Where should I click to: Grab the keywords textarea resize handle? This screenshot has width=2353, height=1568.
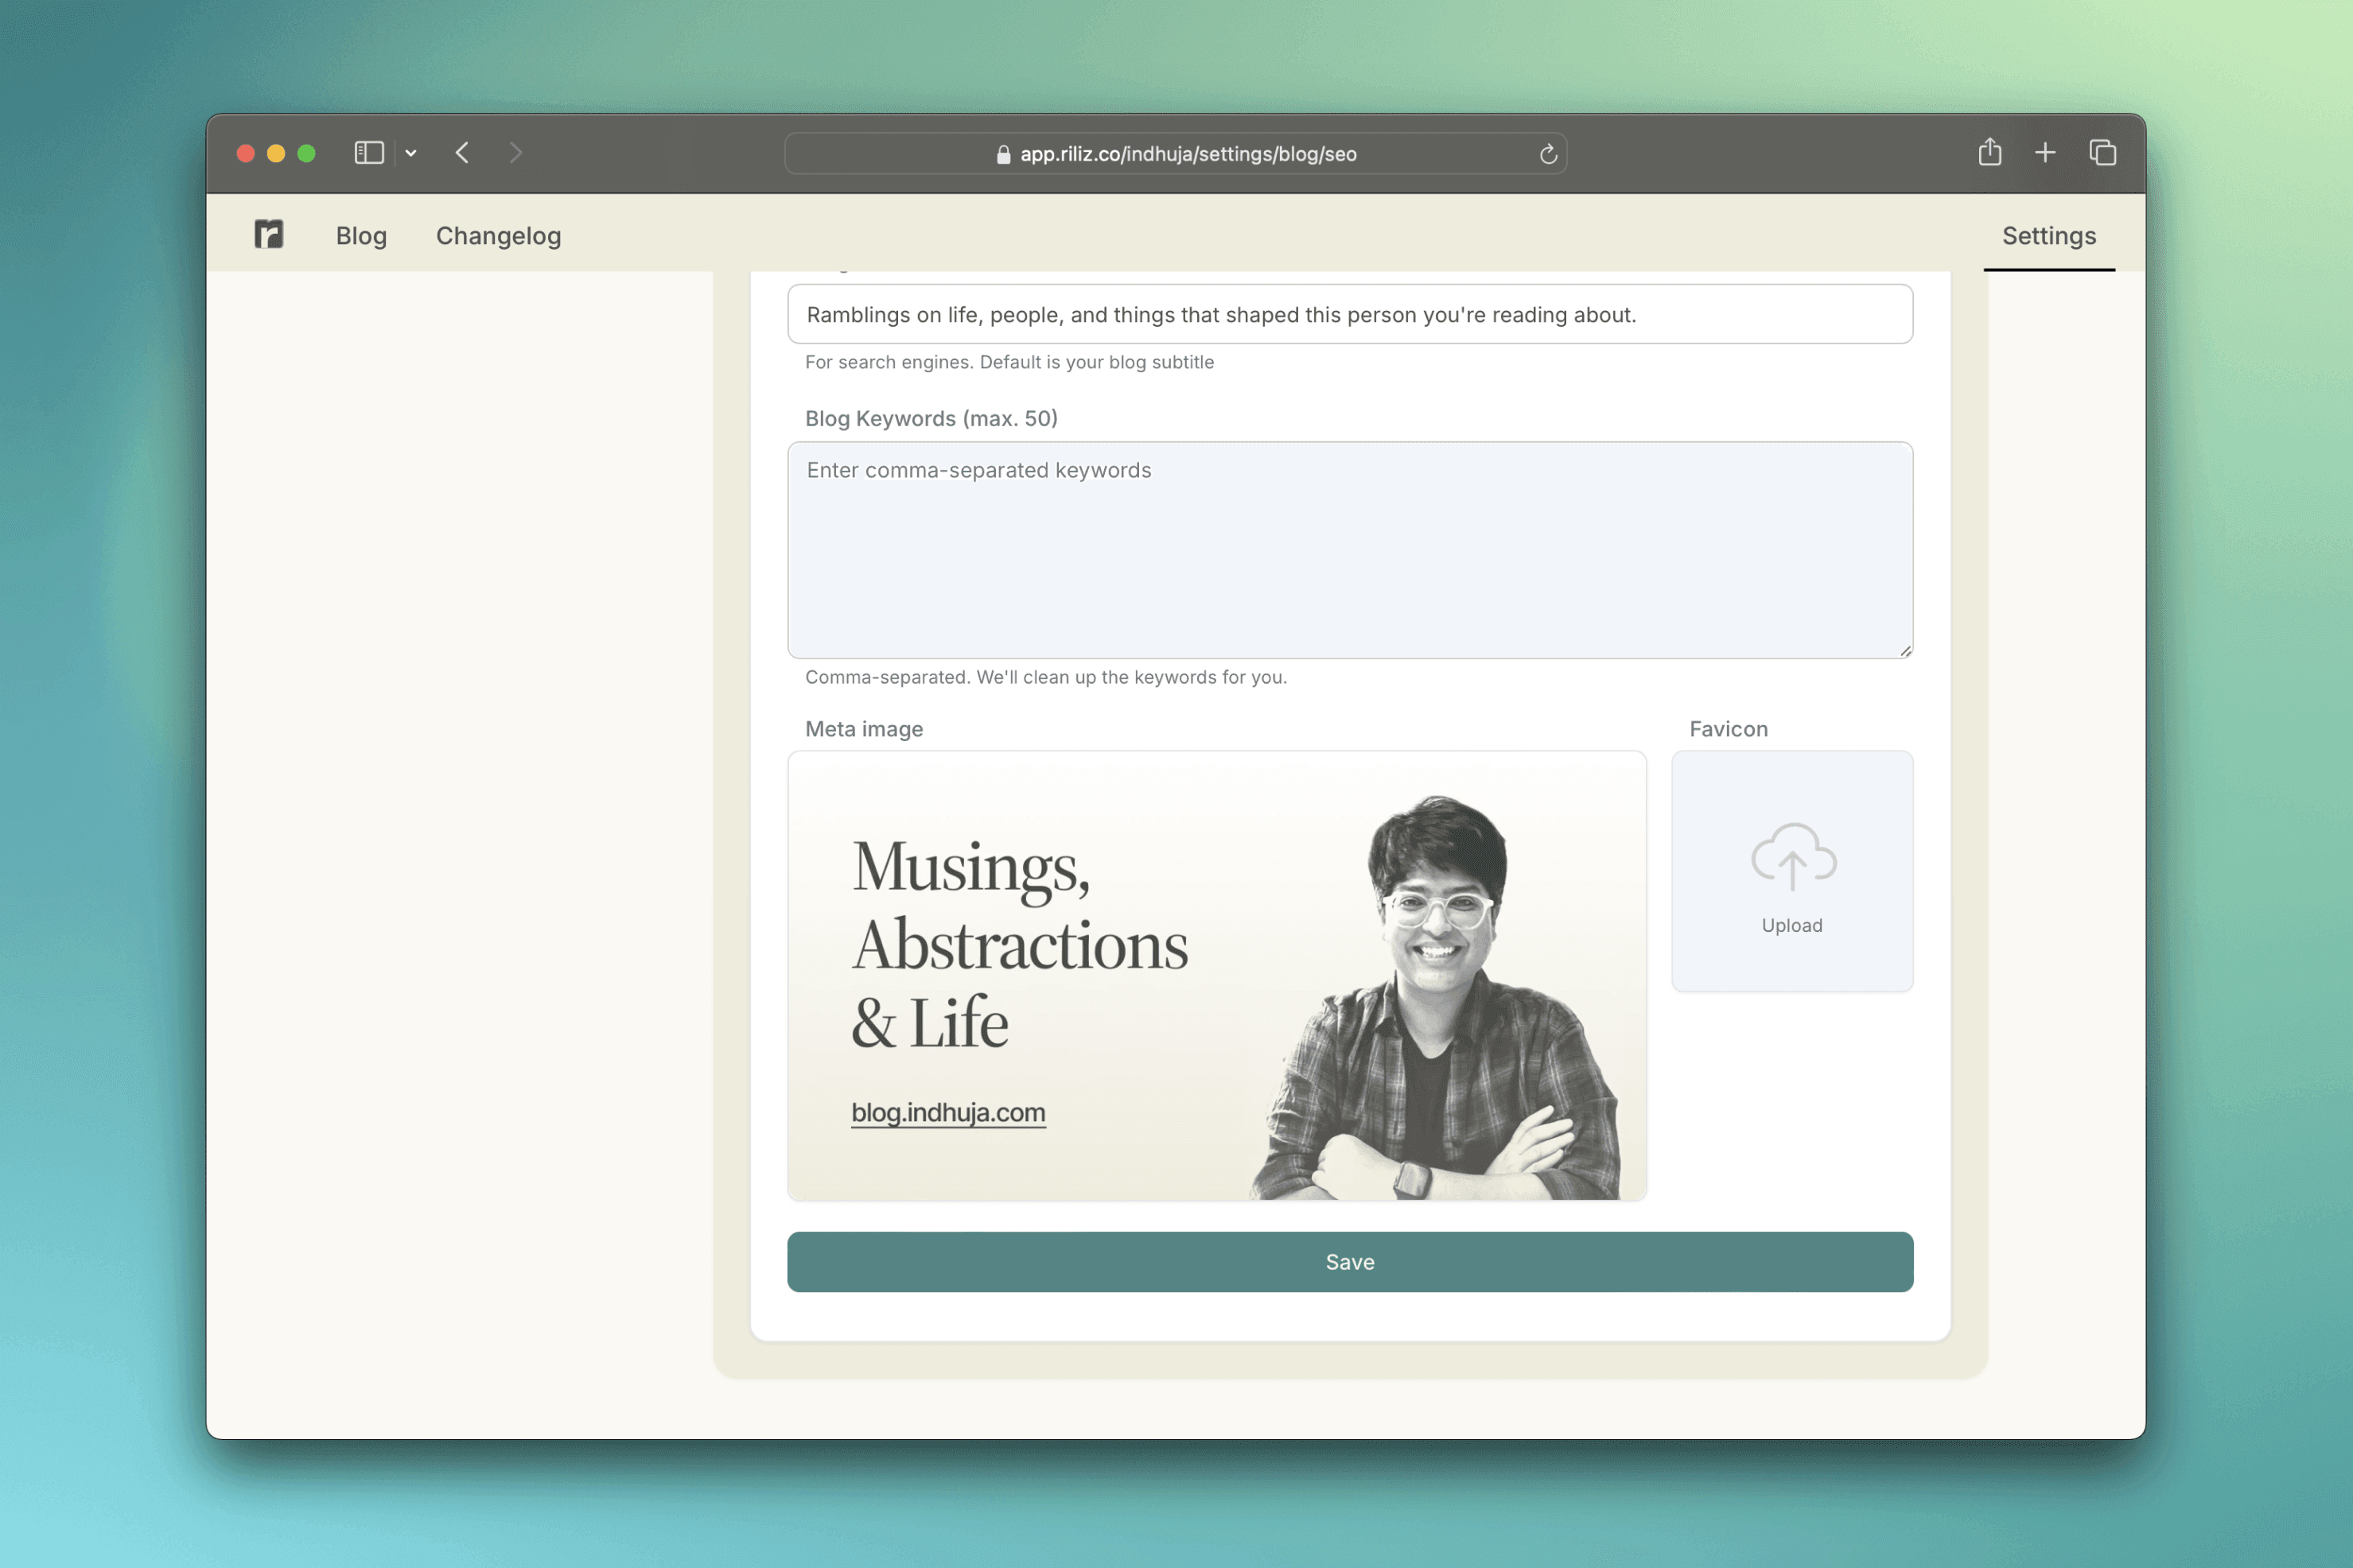pyautogui.click(x=1905, y=651)
